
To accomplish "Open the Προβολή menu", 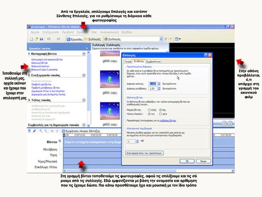I will 68,32.
